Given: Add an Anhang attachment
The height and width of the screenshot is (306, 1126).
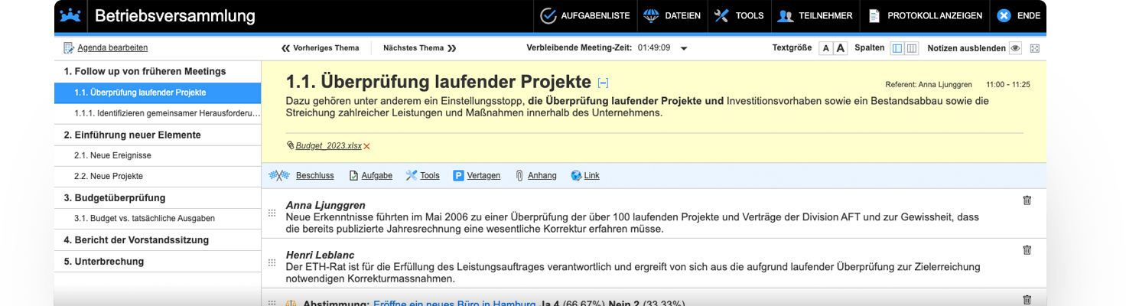Looking at the screenshot, I should 542,175.
